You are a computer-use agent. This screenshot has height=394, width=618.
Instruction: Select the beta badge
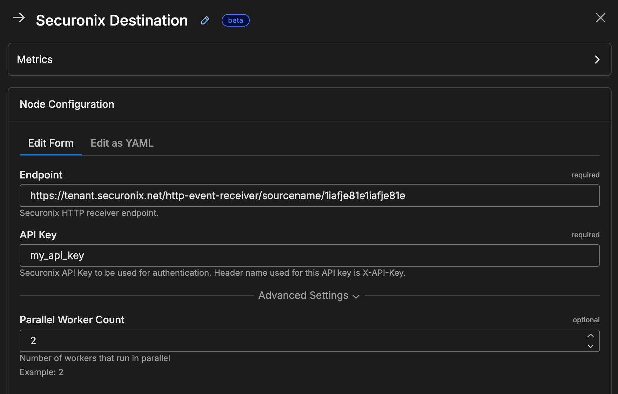coord(235,20)
